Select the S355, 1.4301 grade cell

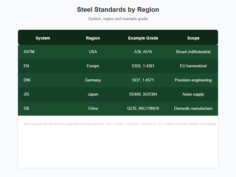click(x=143, y=66)
